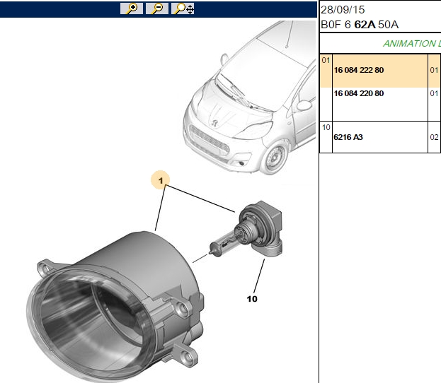Click the bulb illustration
This screenshot has width=441, height=383.
[245, 229]
